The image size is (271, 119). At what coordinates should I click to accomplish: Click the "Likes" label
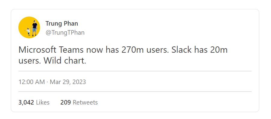pos(43,102)
